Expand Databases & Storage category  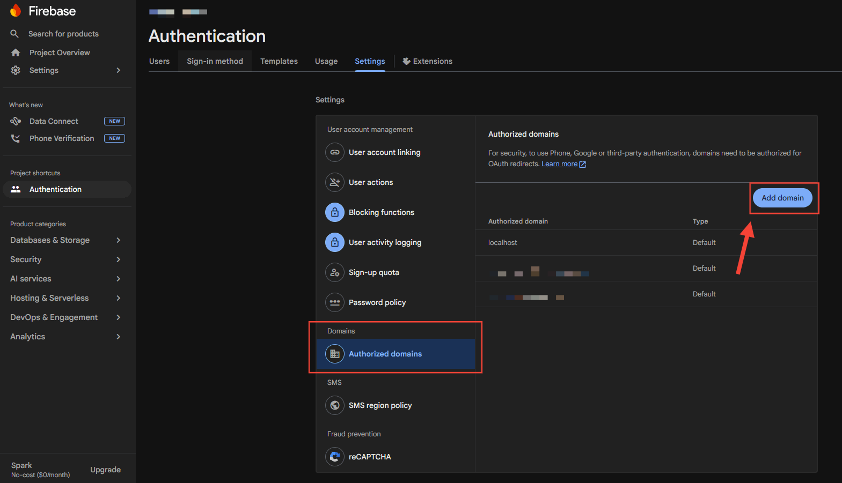tap(119, 240)
